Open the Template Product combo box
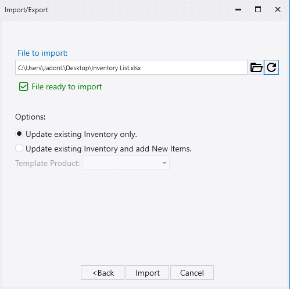The width and height of the screenshot is (290, 289). pos(126,163)
